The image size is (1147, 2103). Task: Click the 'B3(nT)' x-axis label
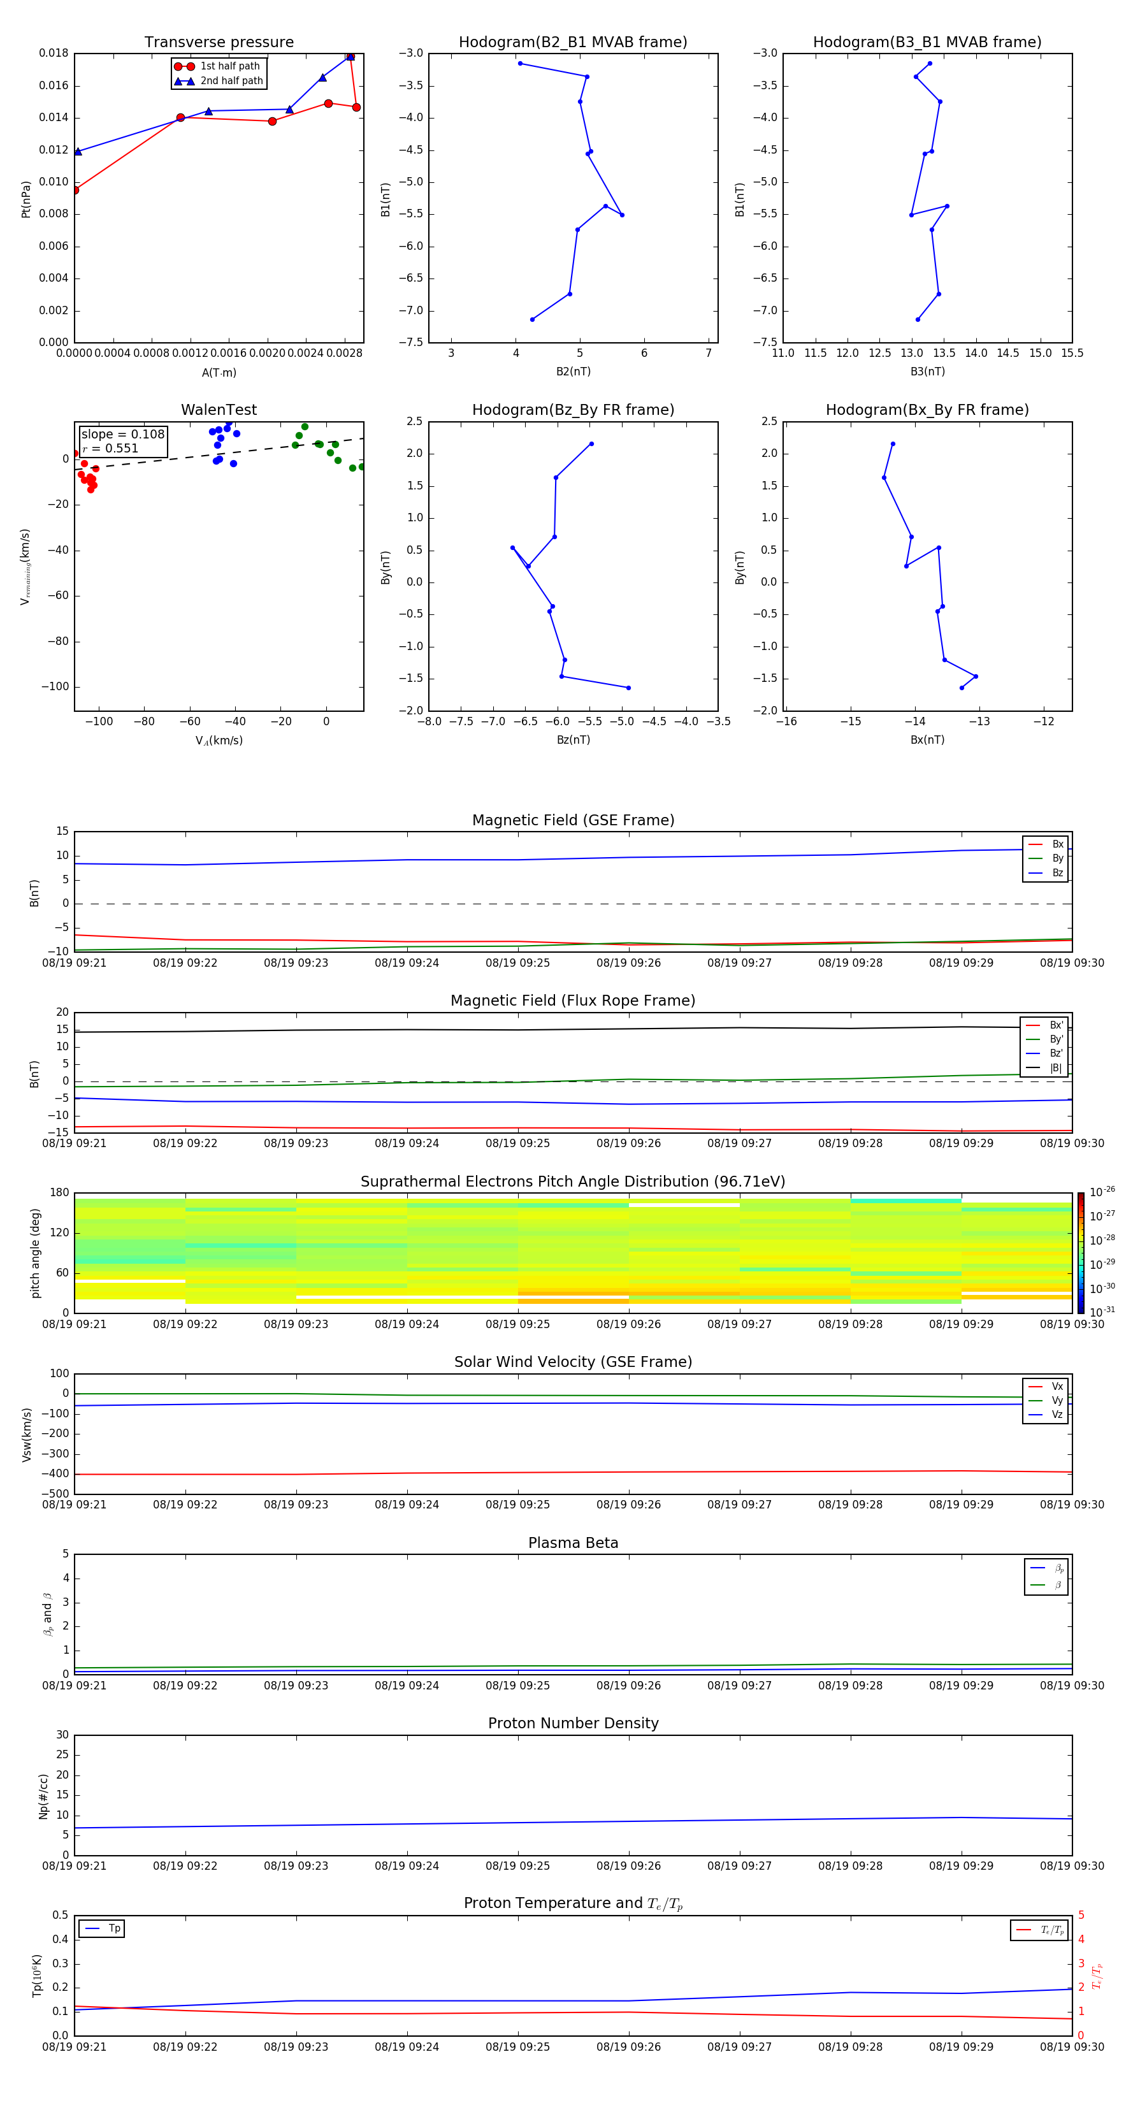pos(927,372)
